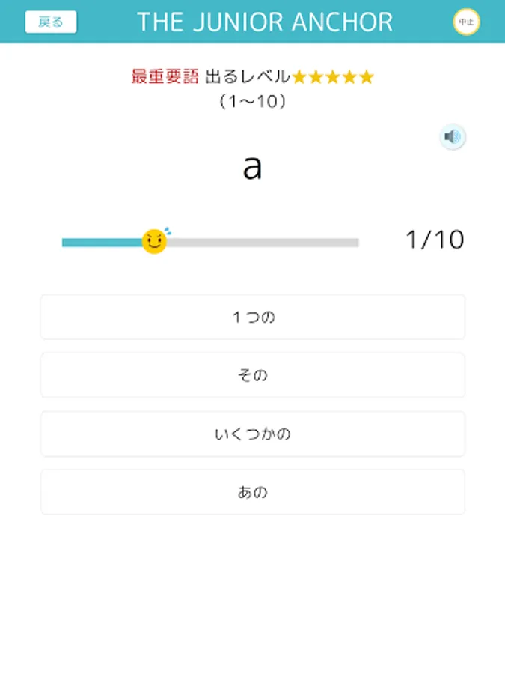Click the gray unfilled progress bar section

(262, 243)
